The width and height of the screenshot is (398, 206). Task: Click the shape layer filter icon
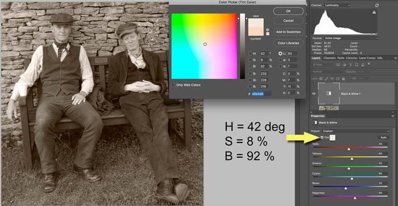[356, 65]
